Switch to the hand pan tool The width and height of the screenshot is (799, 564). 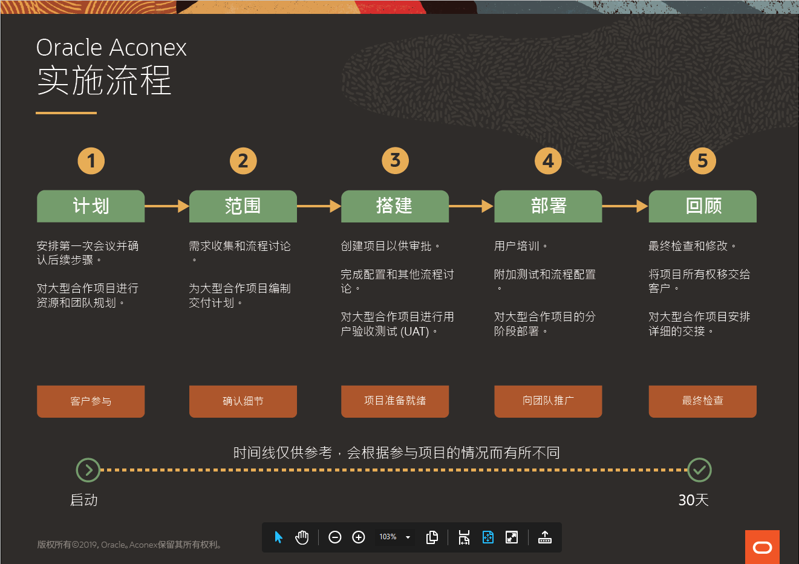302,537
